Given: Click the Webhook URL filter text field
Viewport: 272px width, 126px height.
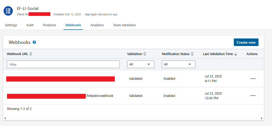Looking at the screenshot, I should click(x=63, y=64).
